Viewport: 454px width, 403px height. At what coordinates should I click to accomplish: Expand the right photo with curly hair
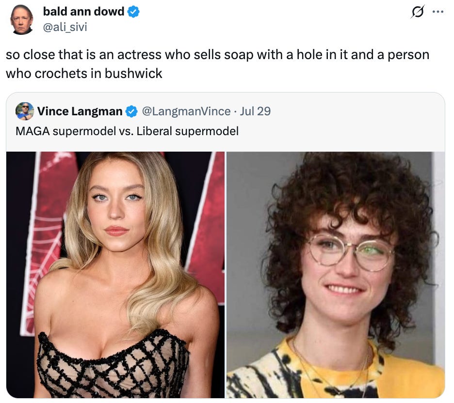tap(336, 275)
